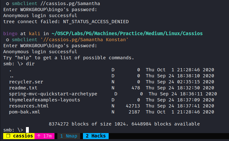Click the blocks available summary line

[x=124, y=124]
